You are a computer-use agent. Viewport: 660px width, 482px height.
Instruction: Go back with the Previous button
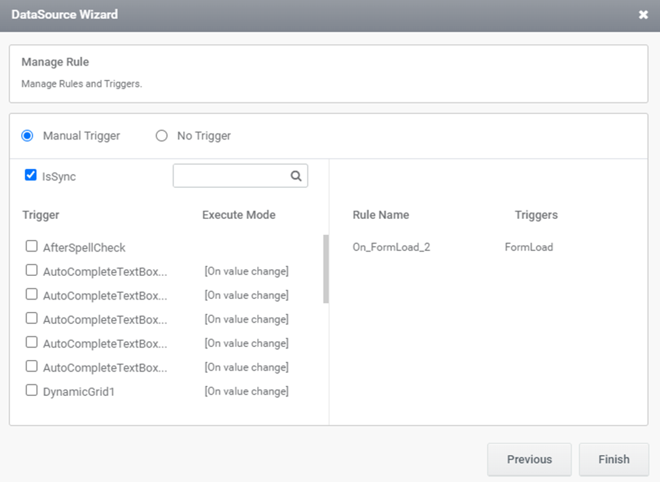point(529,459)
